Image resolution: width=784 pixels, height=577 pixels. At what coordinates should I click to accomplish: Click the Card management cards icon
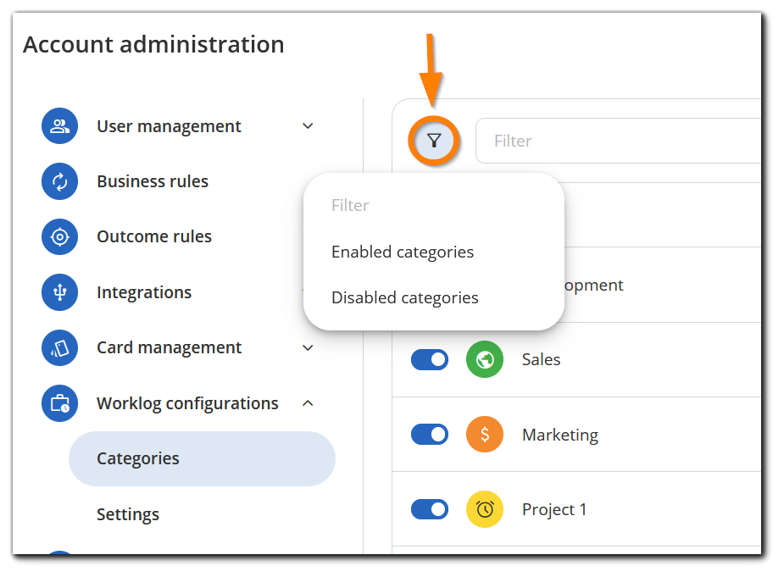59,347
